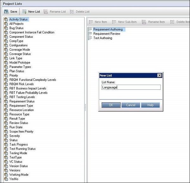This screenshot has width=190, height=183.
Task: Select RBQM Functional Complexity Levels list
Action: (x=33, y=80)
